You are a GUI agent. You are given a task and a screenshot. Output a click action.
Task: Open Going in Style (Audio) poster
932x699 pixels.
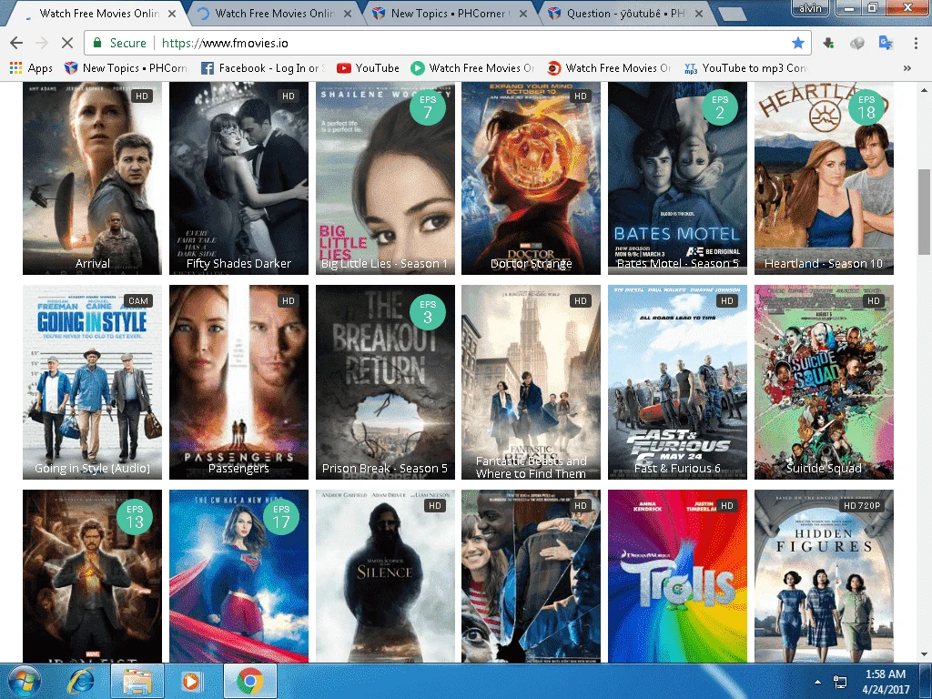(x=92, y=382)
